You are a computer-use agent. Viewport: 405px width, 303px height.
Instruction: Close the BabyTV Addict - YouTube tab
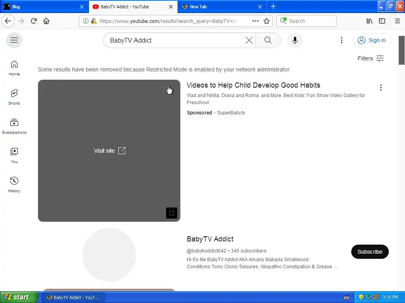(x=171, y=7)
